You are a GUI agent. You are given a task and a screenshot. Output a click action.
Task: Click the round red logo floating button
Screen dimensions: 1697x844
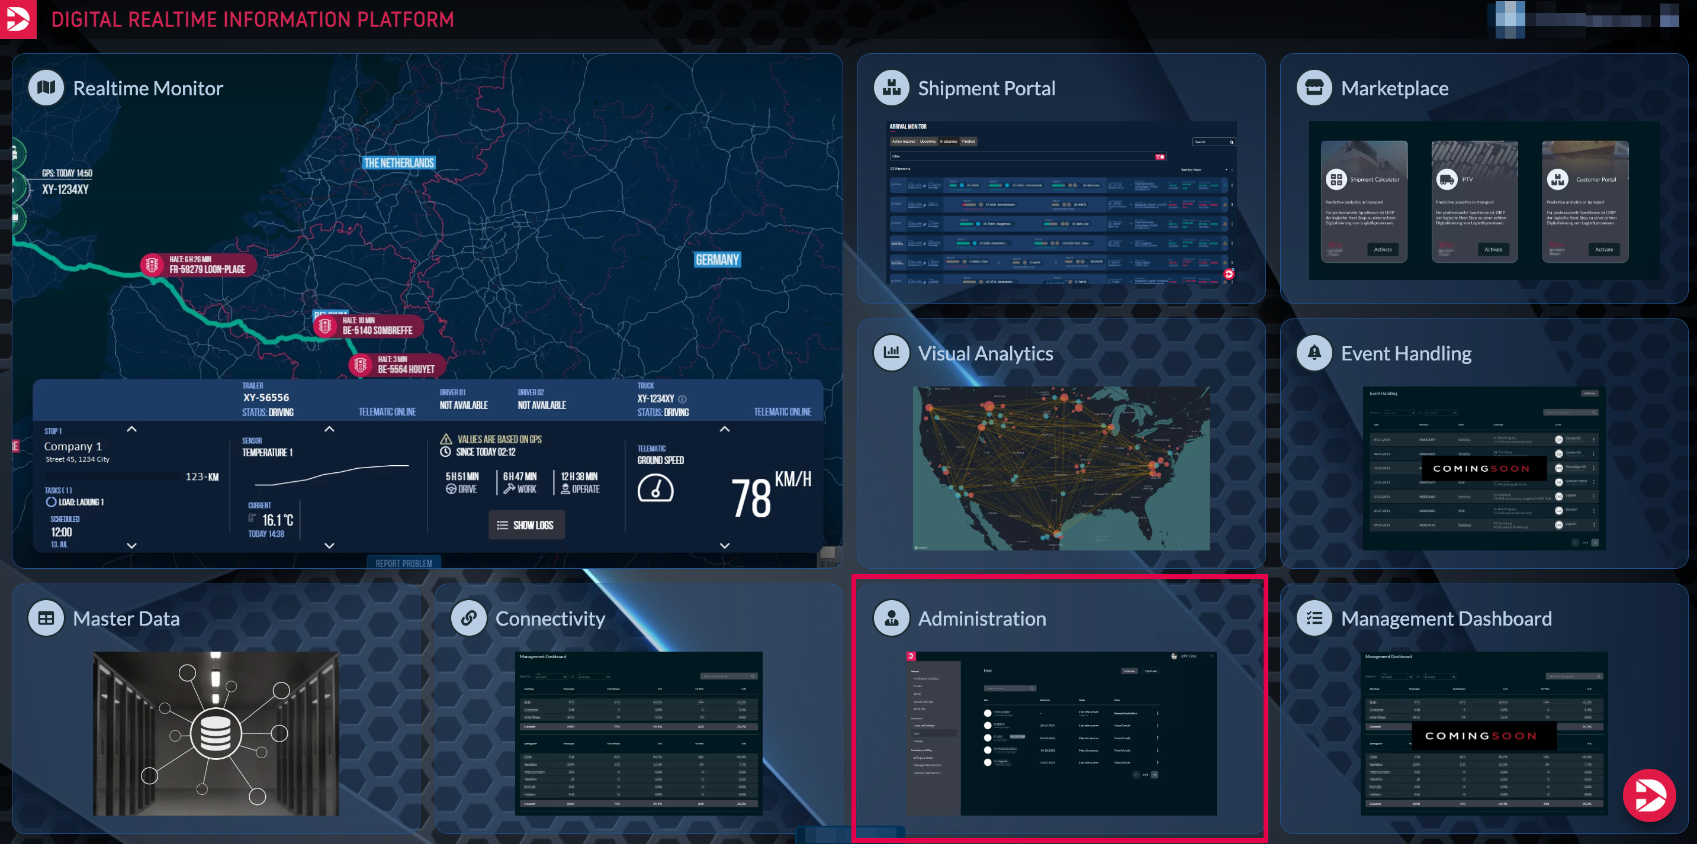[1648, 795]
